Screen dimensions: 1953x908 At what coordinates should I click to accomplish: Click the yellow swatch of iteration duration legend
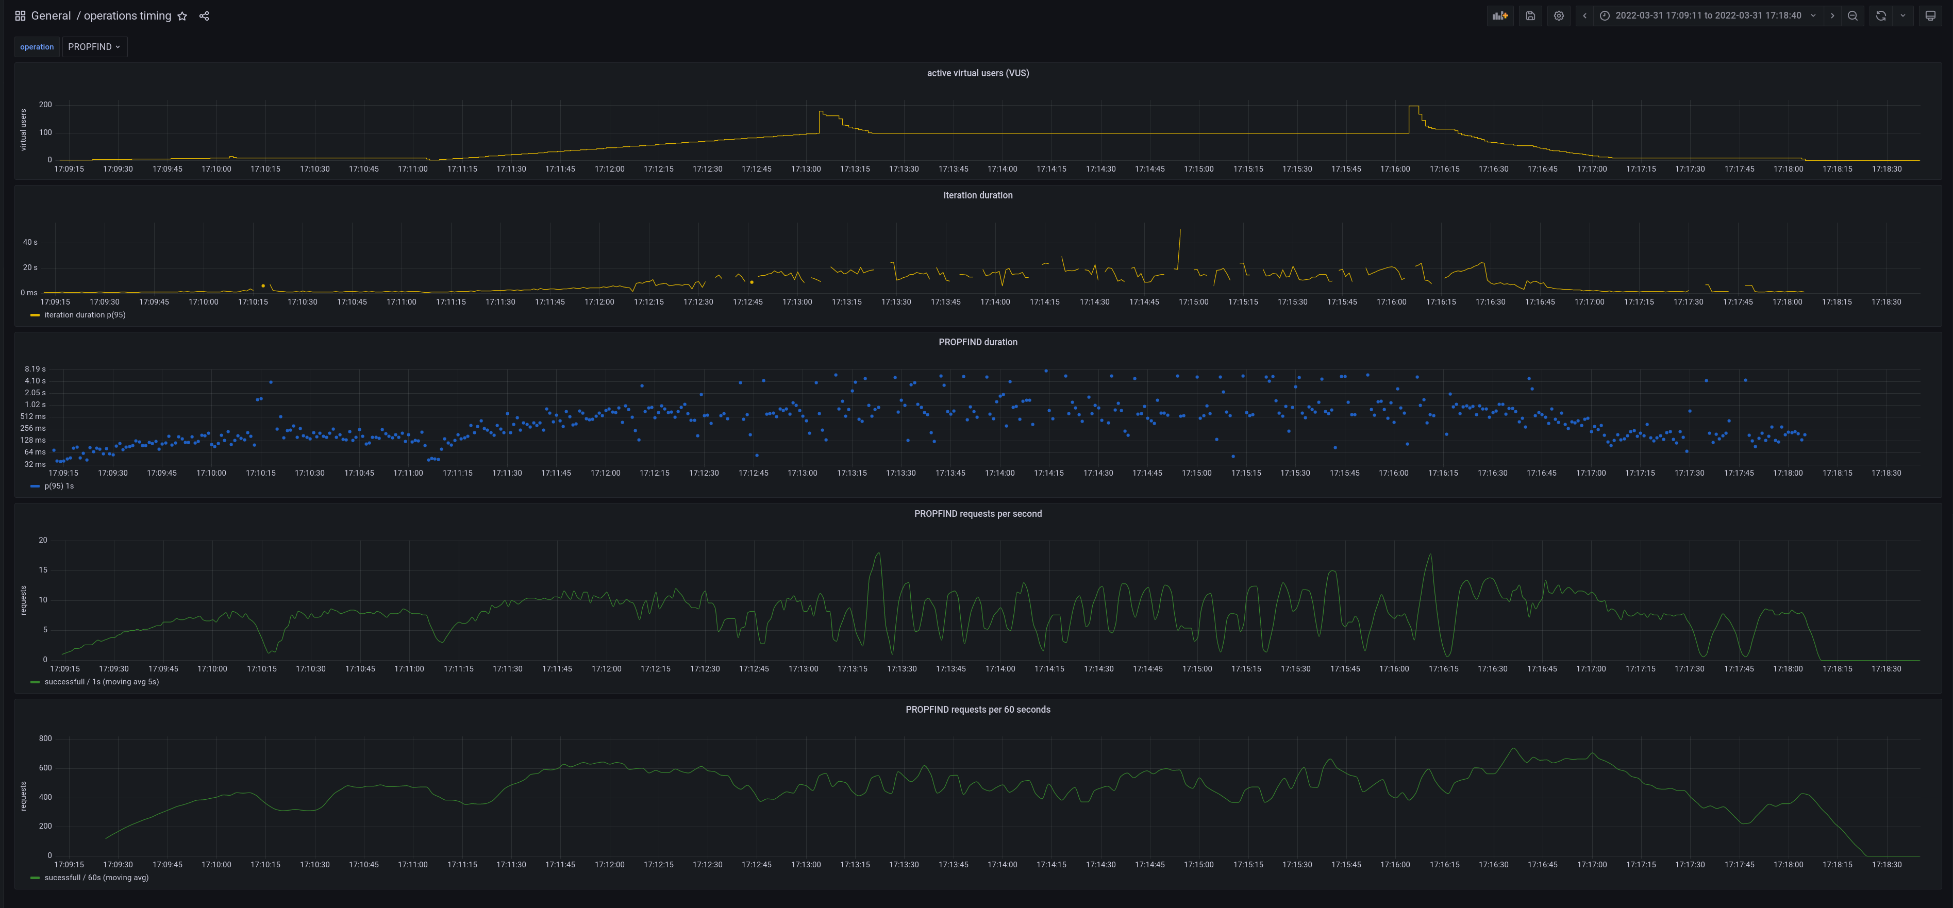click(x=35, y=315)
